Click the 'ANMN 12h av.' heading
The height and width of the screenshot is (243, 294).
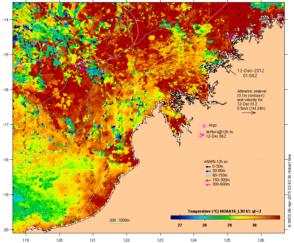click(x=216, y=162)
